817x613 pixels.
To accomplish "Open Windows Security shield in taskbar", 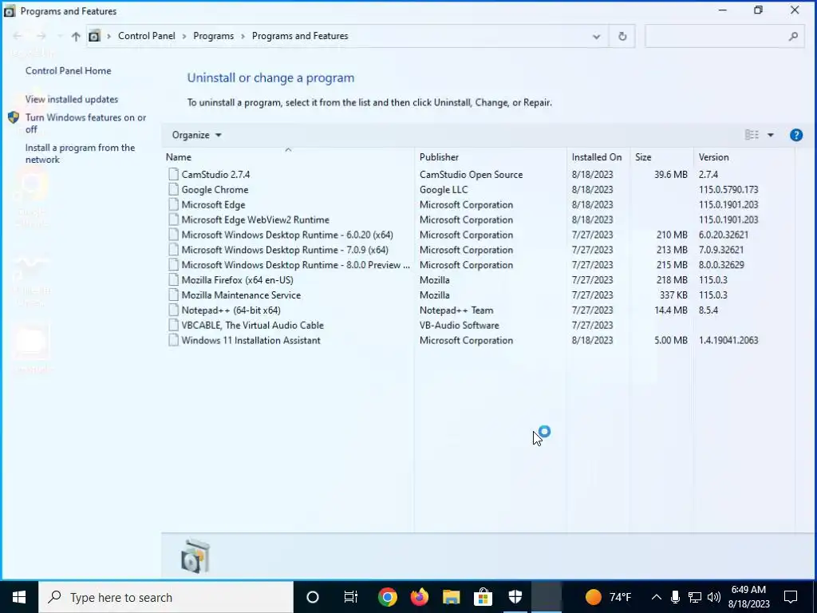I will 515,597.
